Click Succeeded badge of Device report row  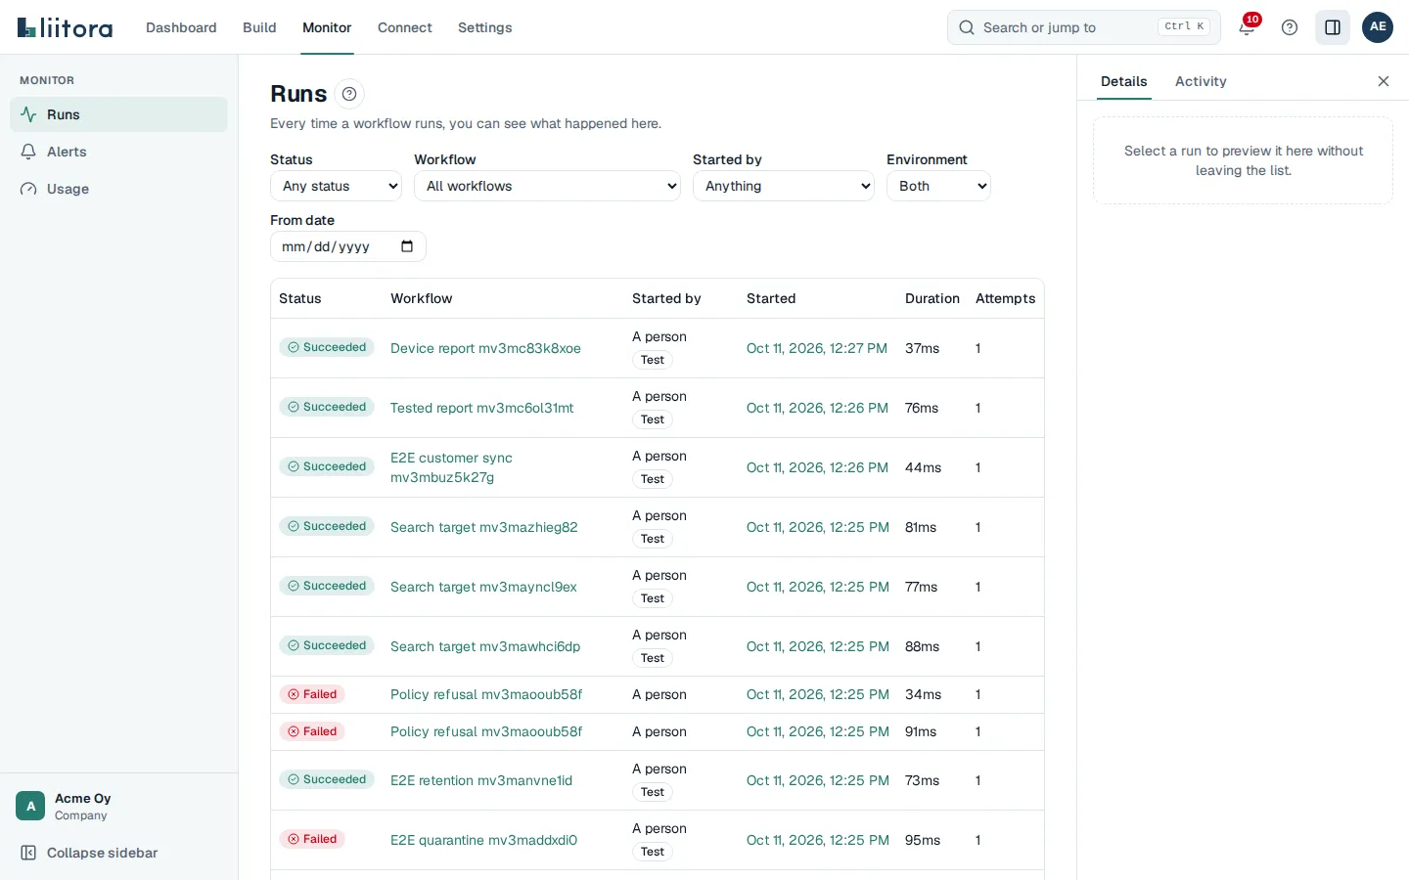click(x=327, y=347)
